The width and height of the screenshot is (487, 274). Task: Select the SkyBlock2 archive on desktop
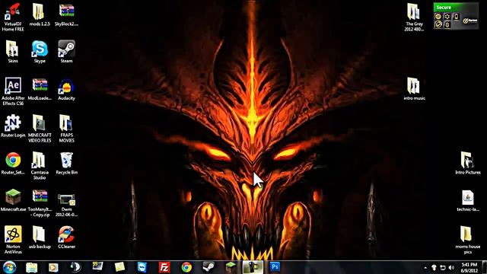(x=66, y=14)
